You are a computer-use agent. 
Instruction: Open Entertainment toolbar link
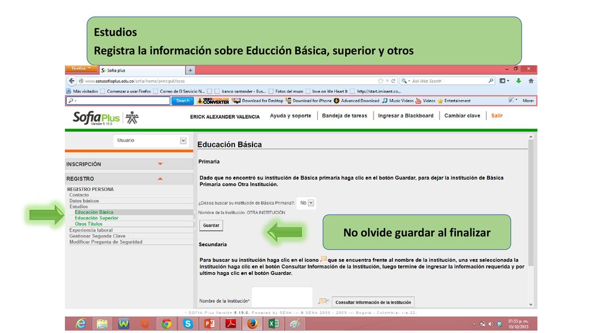pyautogui.click(x=454, y=101)
